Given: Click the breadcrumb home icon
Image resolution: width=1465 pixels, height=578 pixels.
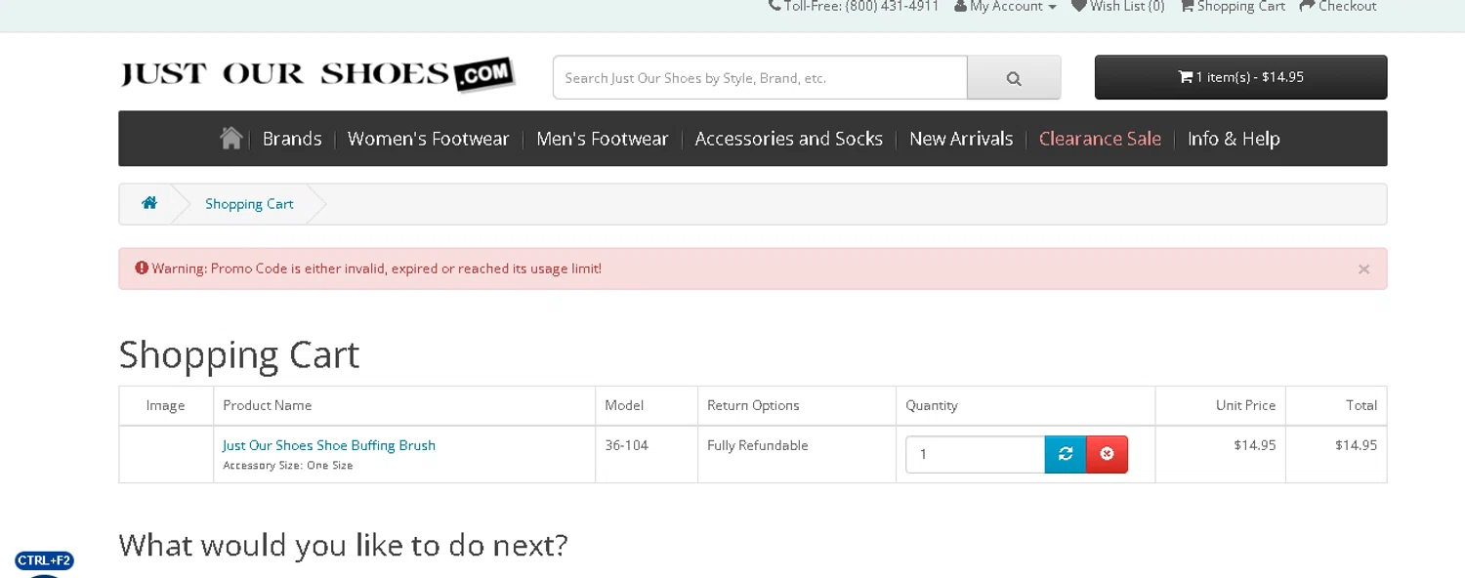Looking at the screenshot, I should click(x=149, y=203).
